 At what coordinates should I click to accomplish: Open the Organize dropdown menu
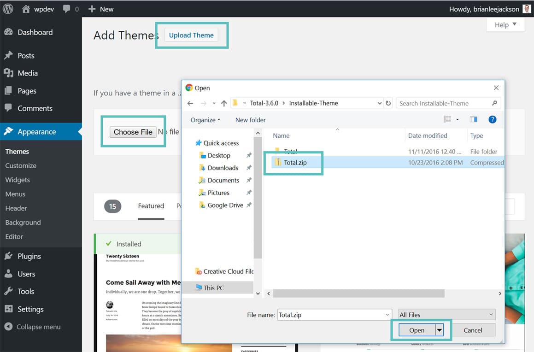point(205,119)
